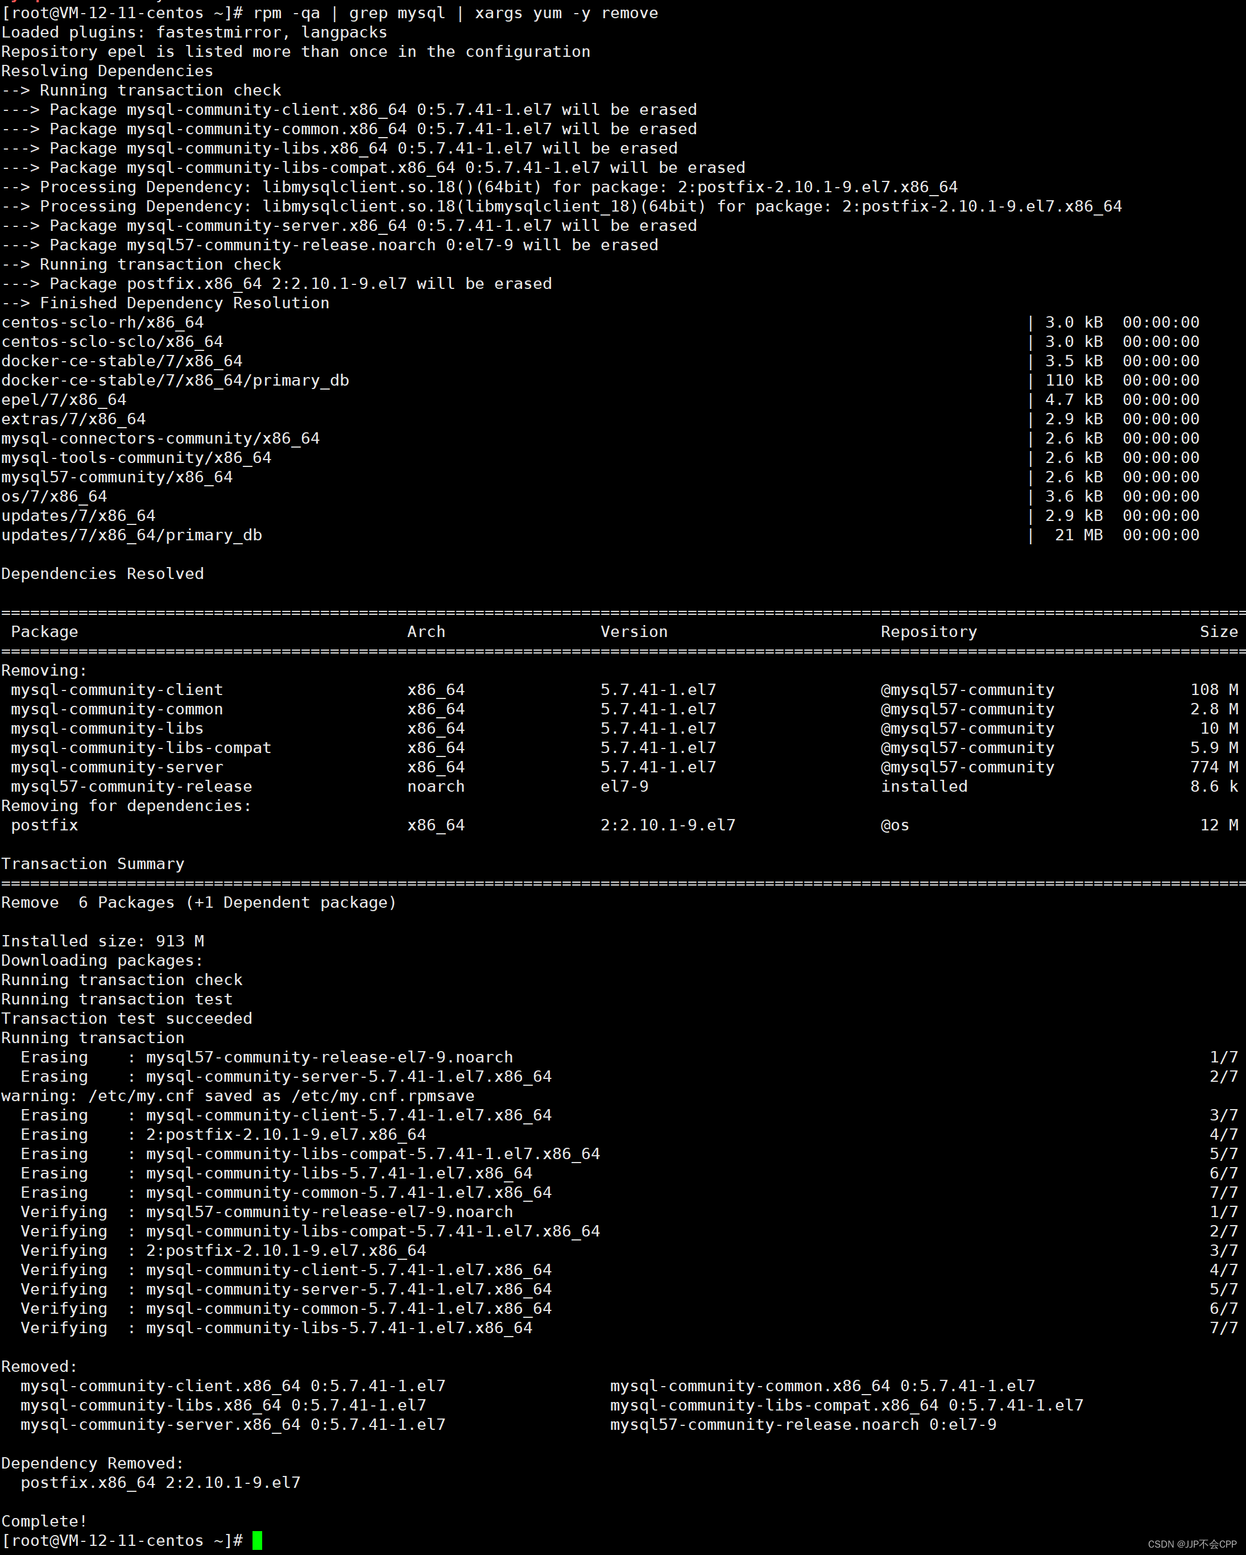Click the 'Removing:' section label

pyautogui.click(x=44, y=671)
